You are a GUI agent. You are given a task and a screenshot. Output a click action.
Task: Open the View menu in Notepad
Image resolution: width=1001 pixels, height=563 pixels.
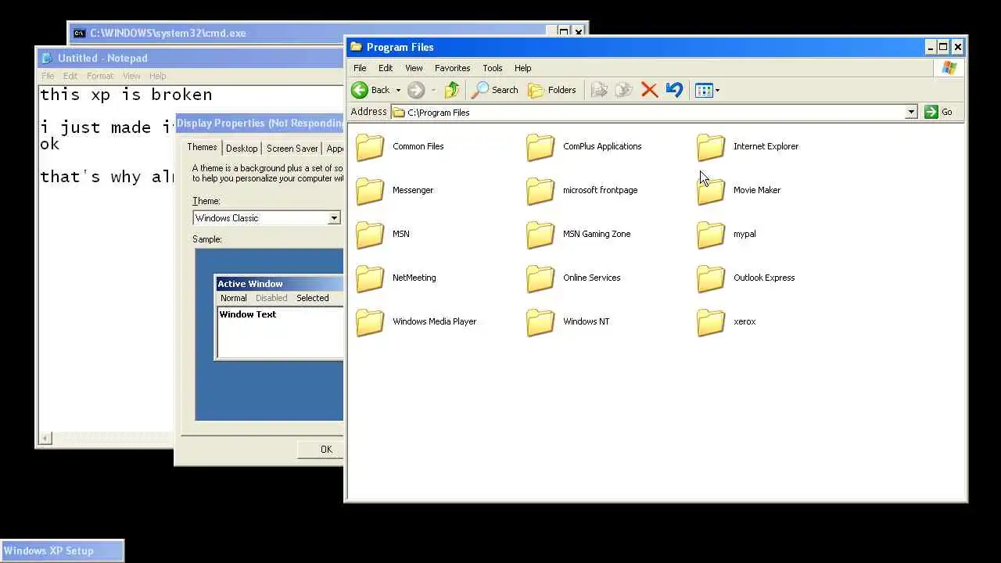point(131,76)
